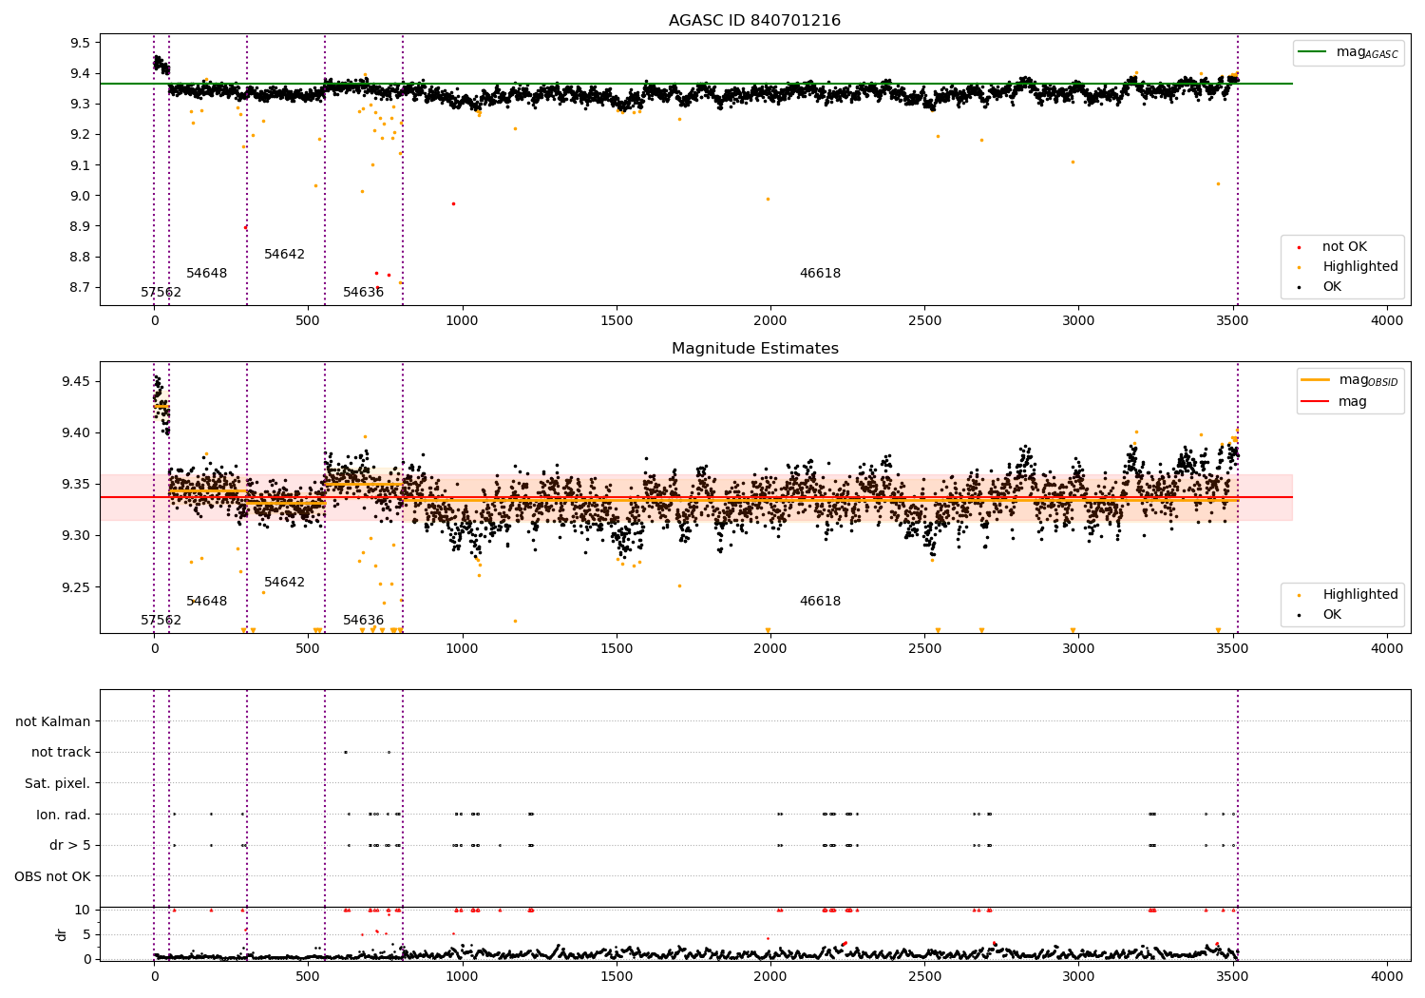Click the "57562" annotation in the top plot

tap(161, 293)
